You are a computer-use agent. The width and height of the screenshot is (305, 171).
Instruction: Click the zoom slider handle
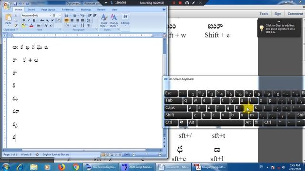coord(147,154)
